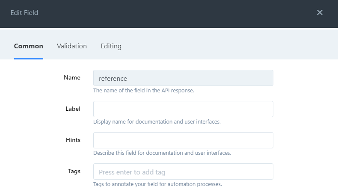Focus the Label input field
338x195 pixels.
183,109
